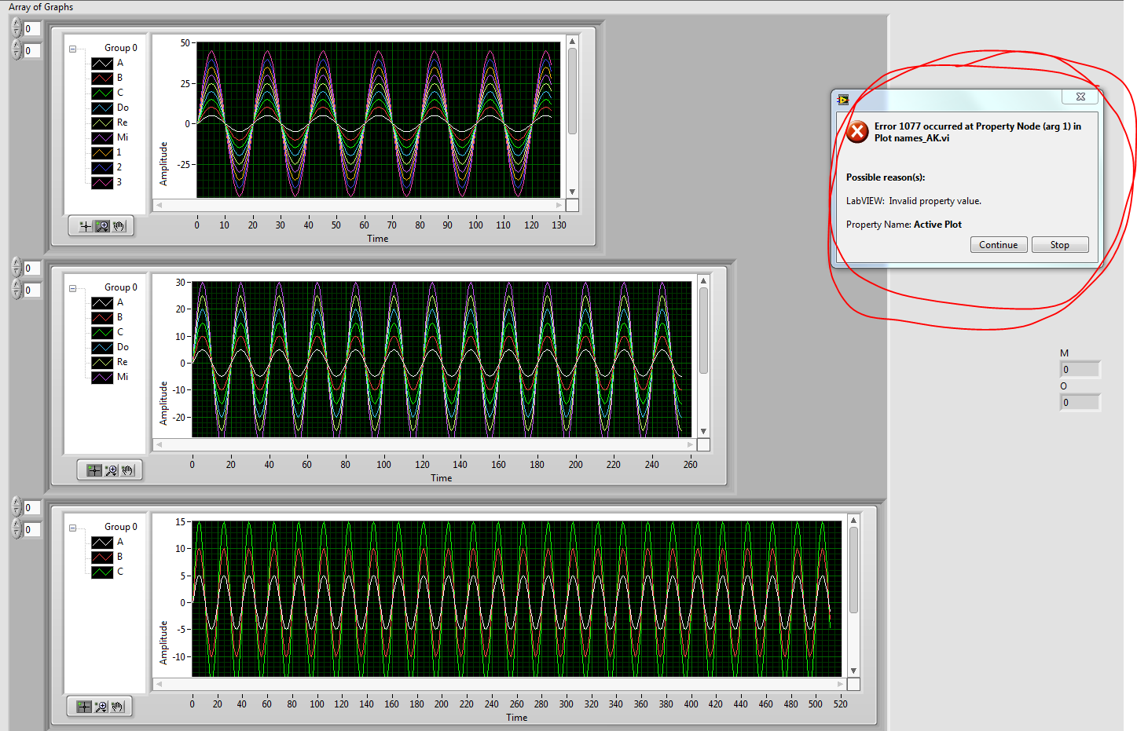
Task: Click plot C line sample in bottom graph legend
Action: [x=102, y=572]
